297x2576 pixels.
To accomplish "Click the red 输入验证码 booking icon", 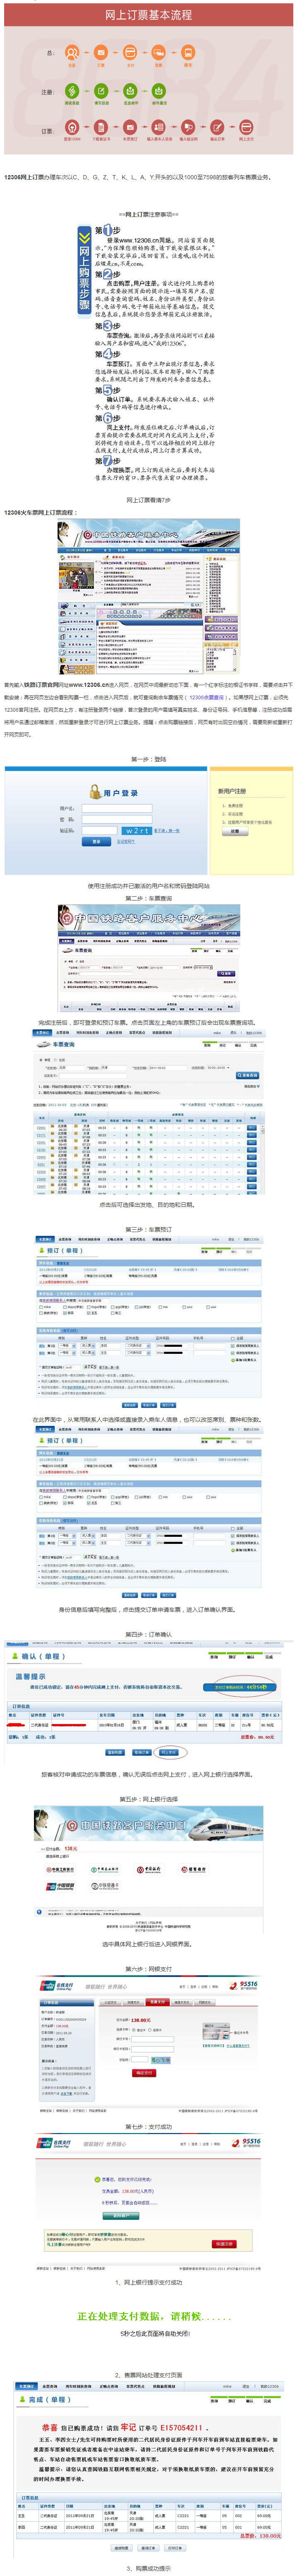I will (x=188, y=128).
